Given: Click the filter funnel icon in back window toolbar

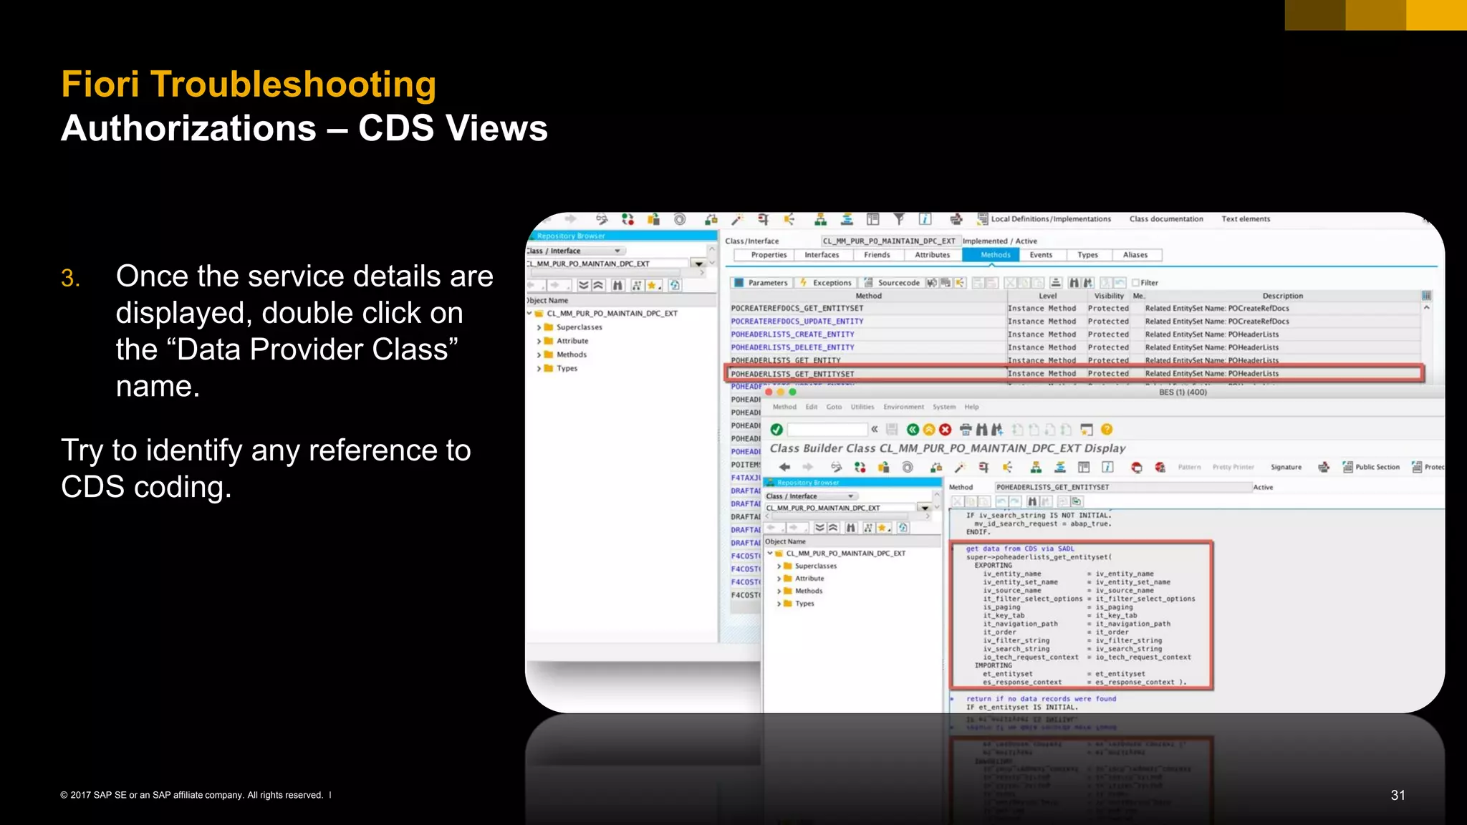Looking at the screenshot, I should (x=899, y=219).
